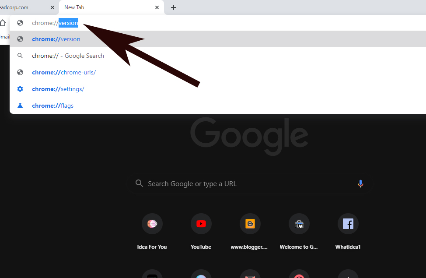The width and height of the screenshot is (426, 278).
Task: Click the magnifier icon beside chrome:// Google Search
Action: [20, 56]
